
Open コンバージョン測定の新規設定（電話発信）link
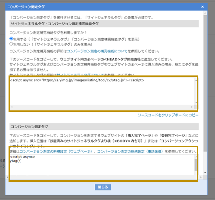click(130, 151)
